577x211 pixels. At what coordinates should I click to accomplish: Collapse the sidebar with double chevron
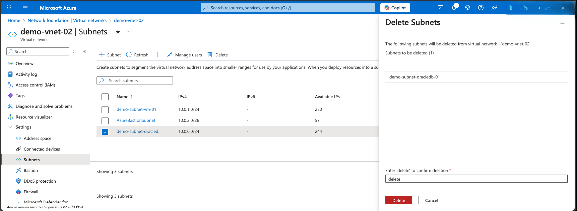84,51
